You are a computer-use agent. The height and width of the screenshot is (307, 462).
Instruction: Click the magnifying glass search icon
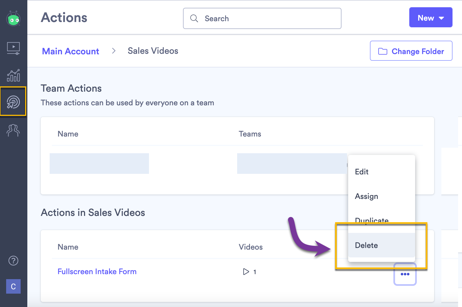(194, 18)
